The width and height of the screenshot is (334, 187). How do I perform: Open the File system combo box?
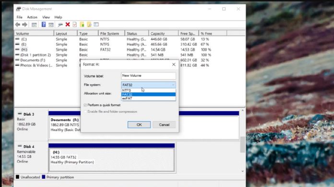click(x=148, y=85)
